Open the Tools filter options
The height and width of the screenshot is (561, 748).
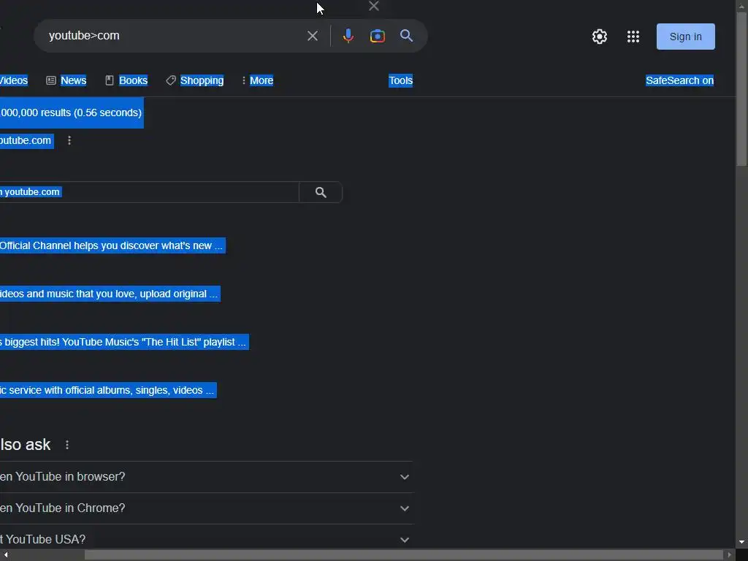point(401,80)
